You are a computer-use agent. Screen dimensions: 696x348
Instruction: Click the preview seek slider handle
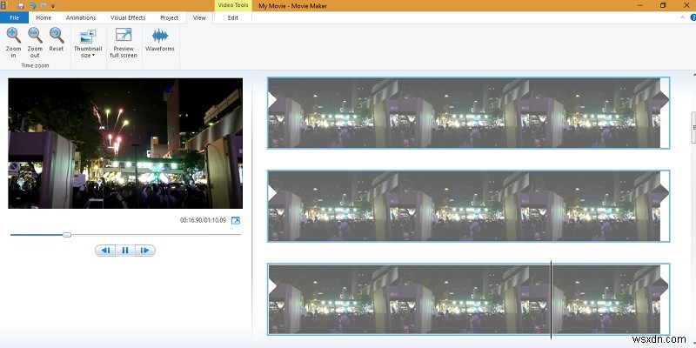67,235
